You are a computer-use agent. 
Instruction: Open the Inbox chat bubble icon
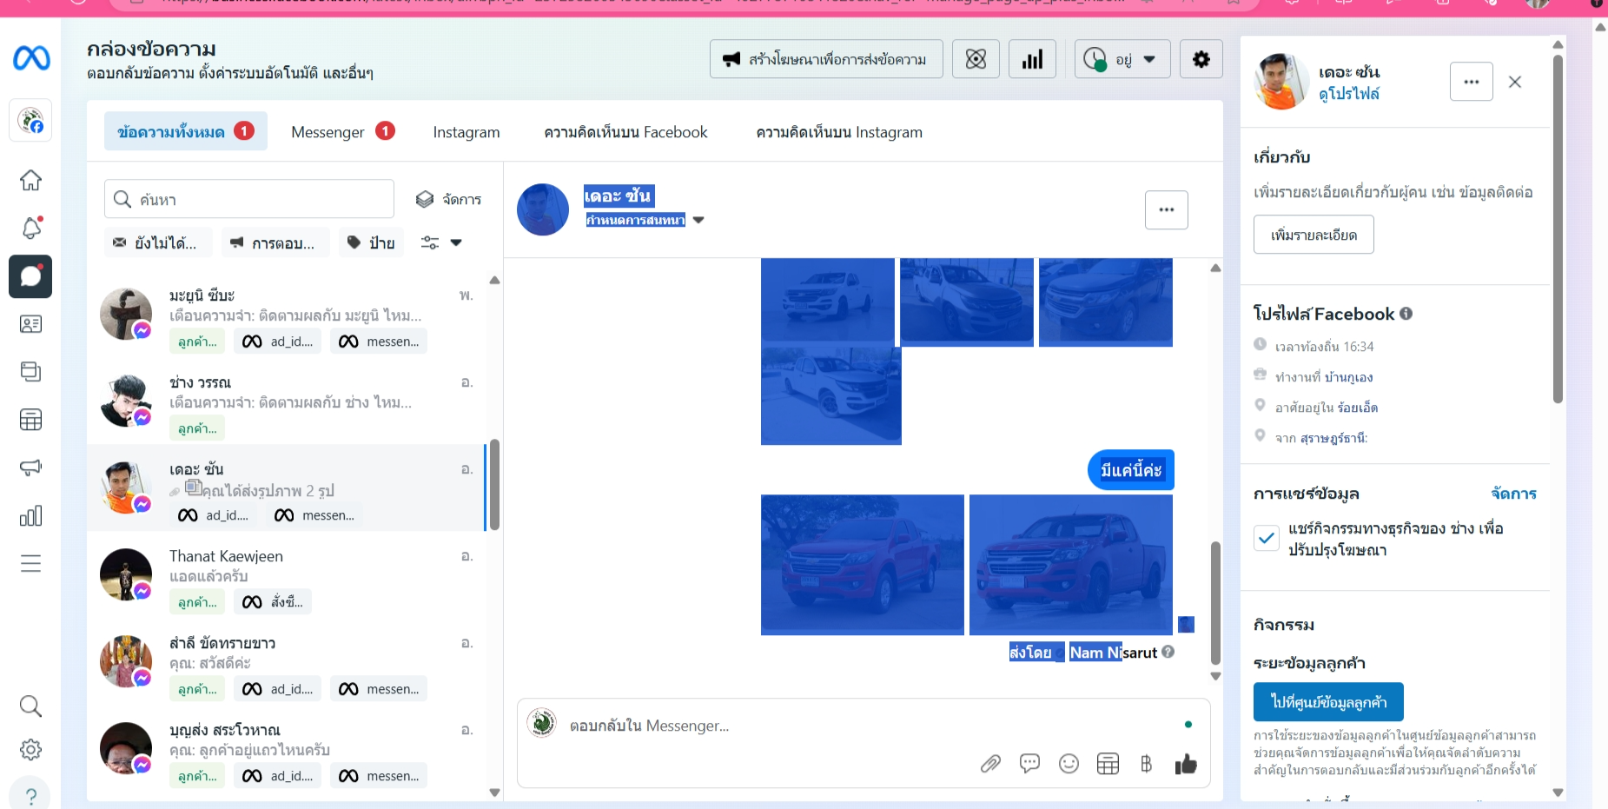tap(30, 276)
